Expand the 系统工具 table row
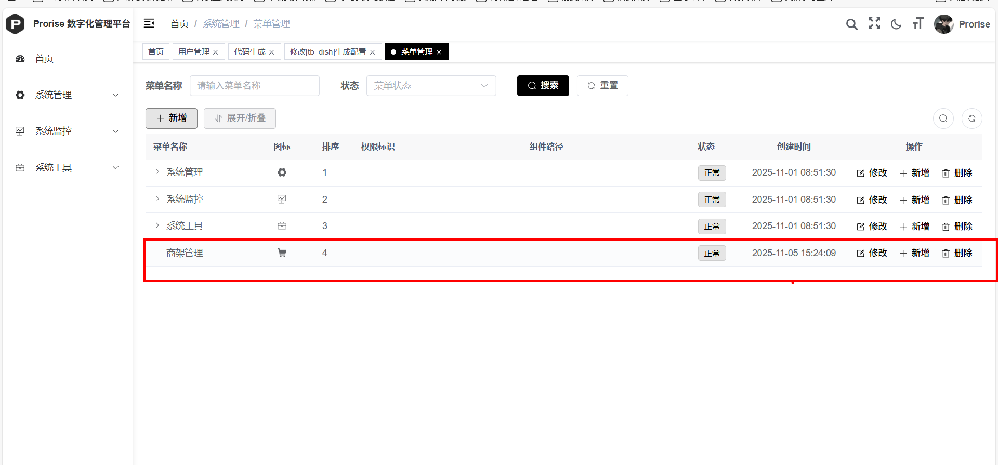This screenshot has height=465, width=998. click(x=157, y=225)
